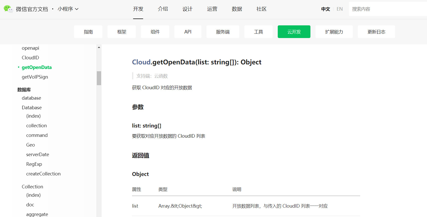Open getVoIPSign in the sidebar
Screen dimensions: 427x217
35,77
